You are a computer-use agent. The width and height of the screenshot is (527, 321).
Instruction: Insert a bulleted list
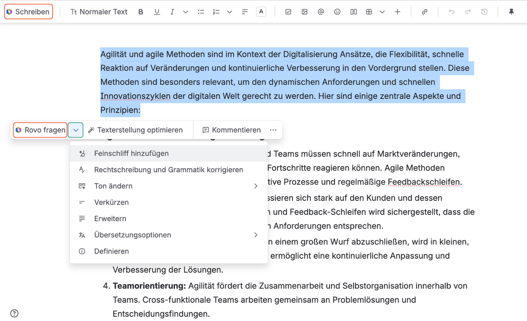(201, 12)
